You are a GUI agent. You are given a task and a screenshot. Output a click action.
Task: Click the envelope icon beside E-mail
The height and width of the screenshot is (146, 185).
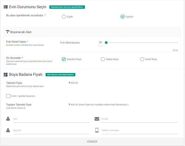point(97,119)
